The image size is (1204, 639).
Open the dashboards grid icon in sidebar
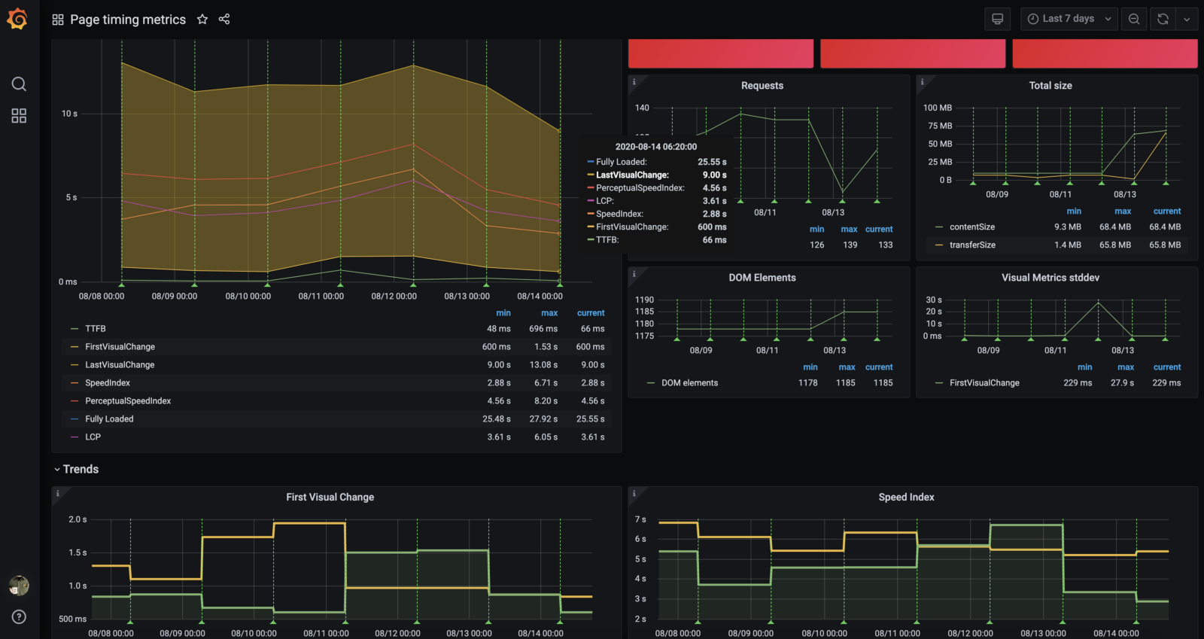19,116
